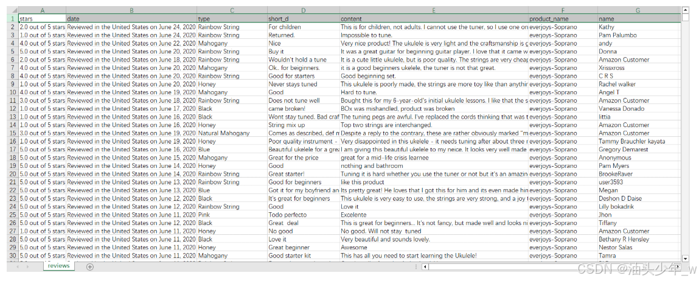Select the cell 'Good beginning set.'
Viewport: 699px width, 281px height.
[434, 76]
